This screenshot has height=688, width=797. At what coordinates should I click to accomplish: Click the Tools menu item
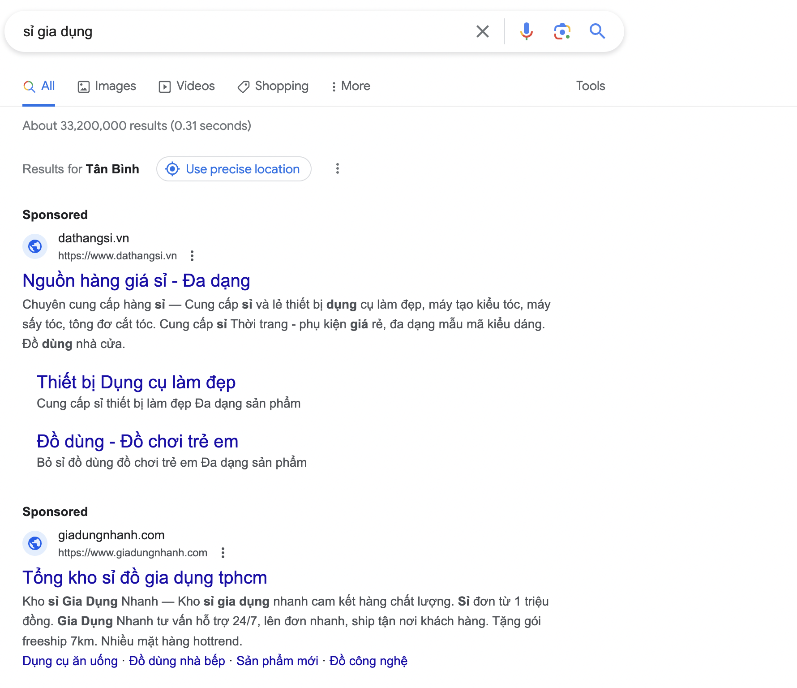[x=591, y=86]
